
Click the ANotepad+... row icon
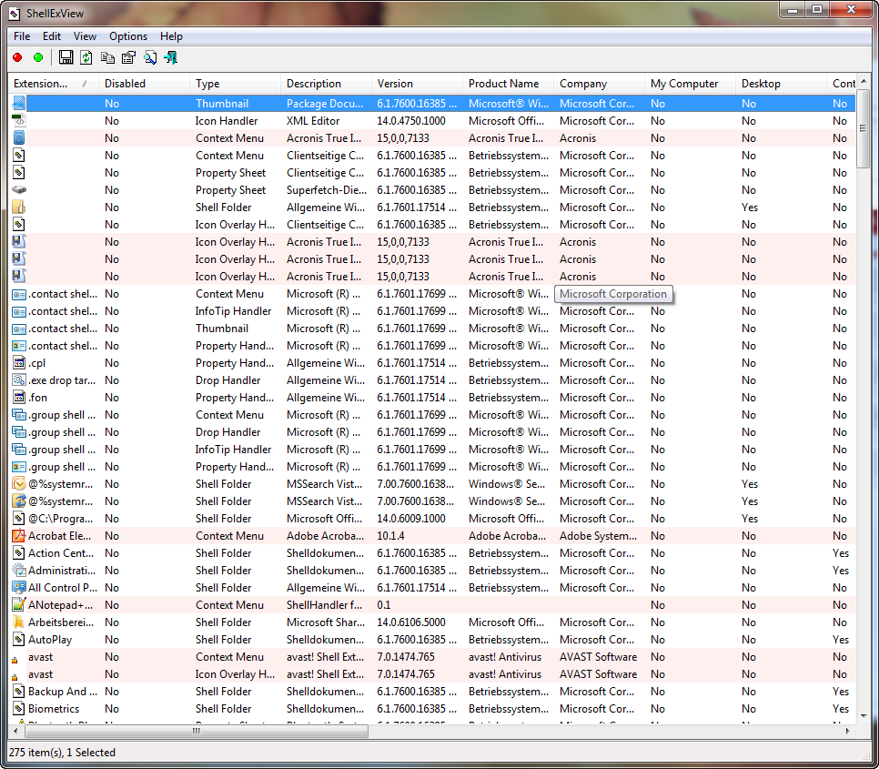tap(19, 605)
